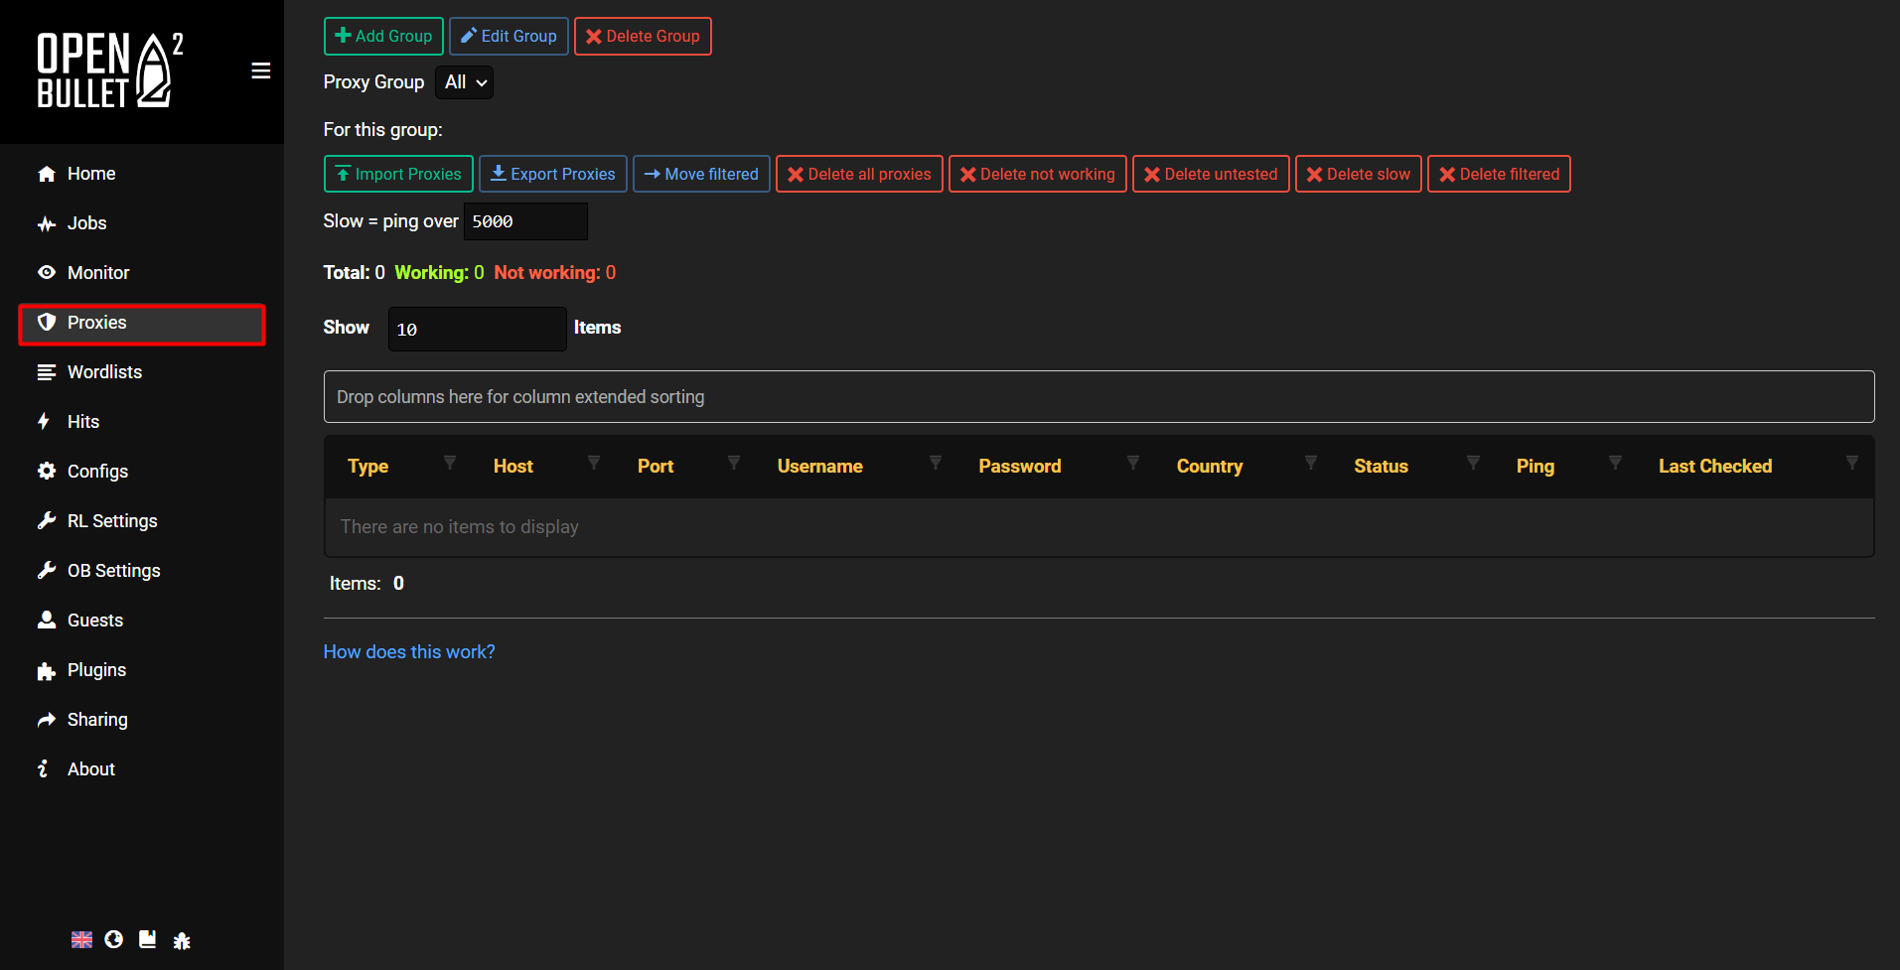This screenshot has width=1900, height=970.
Task: Toggle the hamburger sidebar menu
Action: pos(261,70)
